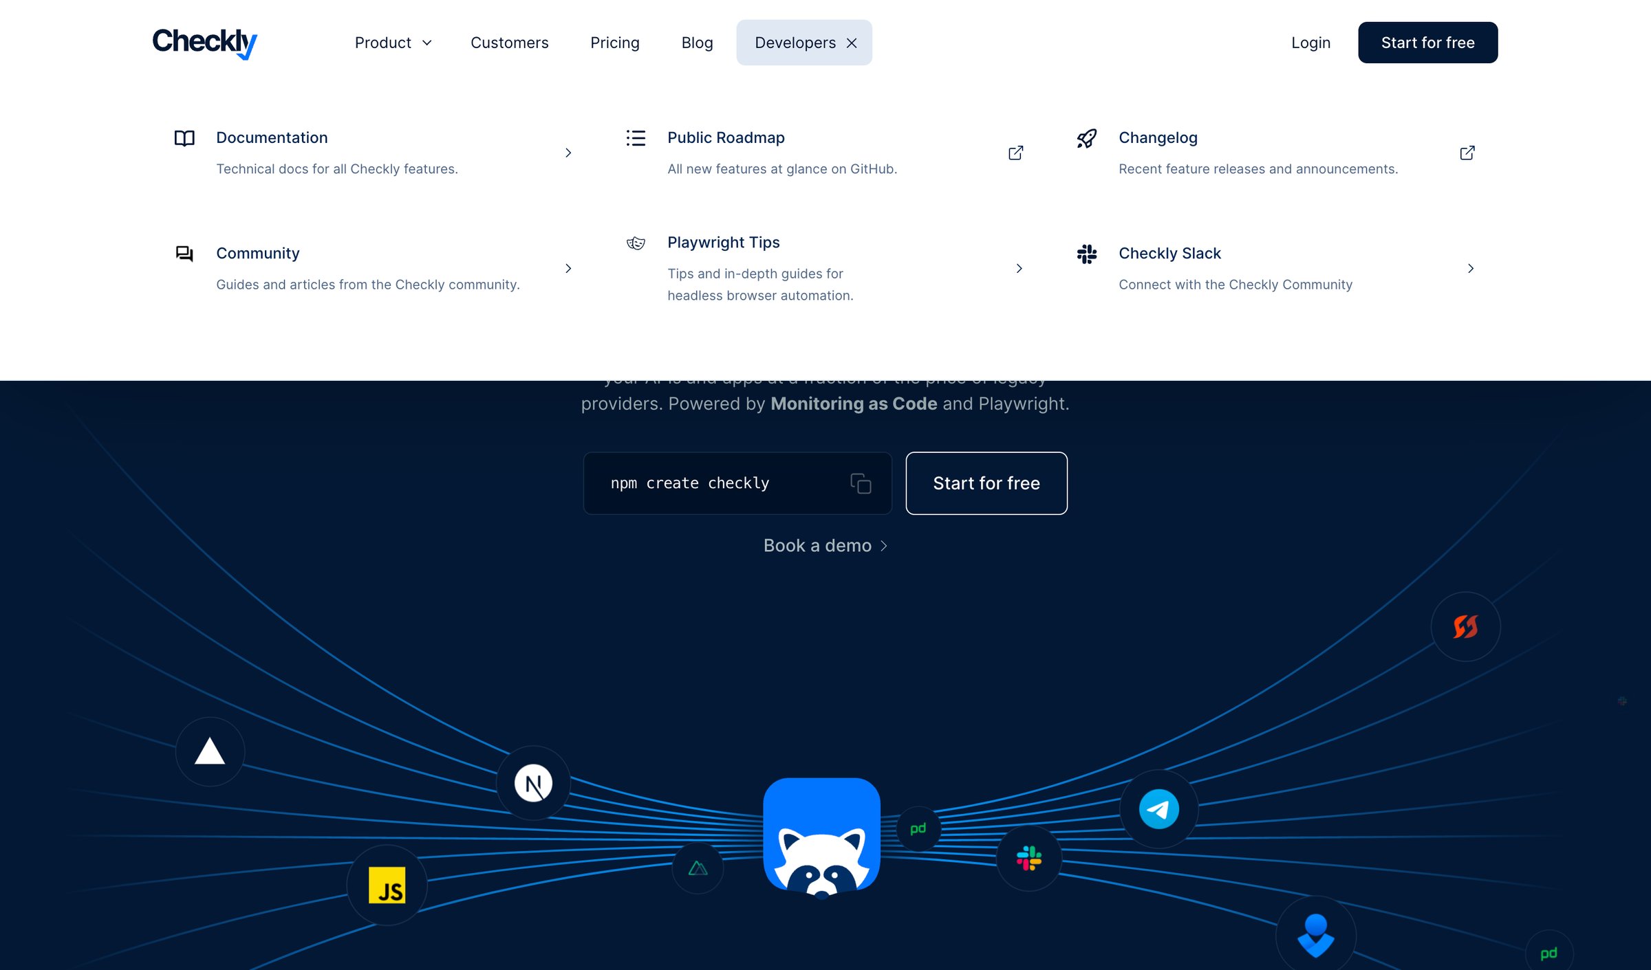Click the Checkly logo
This screenshot has width=1651, height=970.
(x=204, y=43)
